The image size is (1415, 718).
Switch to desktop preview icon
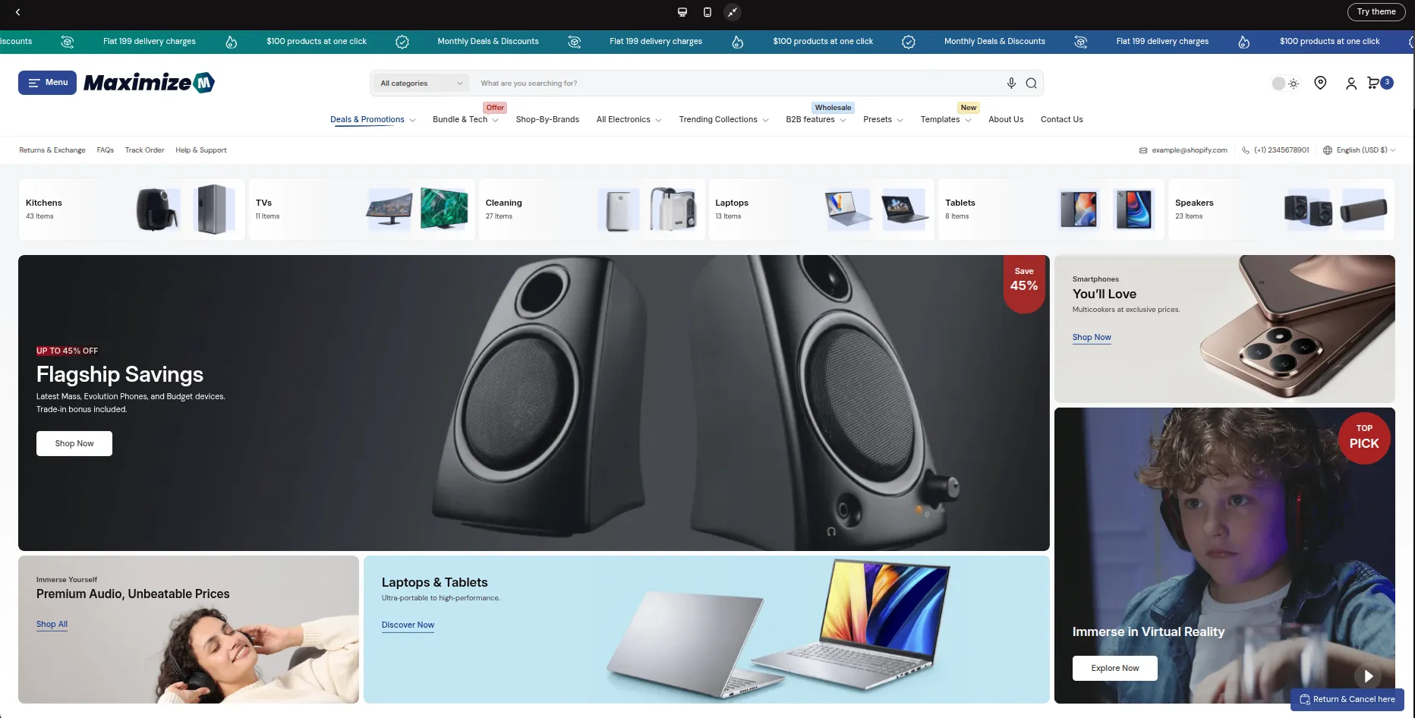pyautogui.click(x=682, y=12)
